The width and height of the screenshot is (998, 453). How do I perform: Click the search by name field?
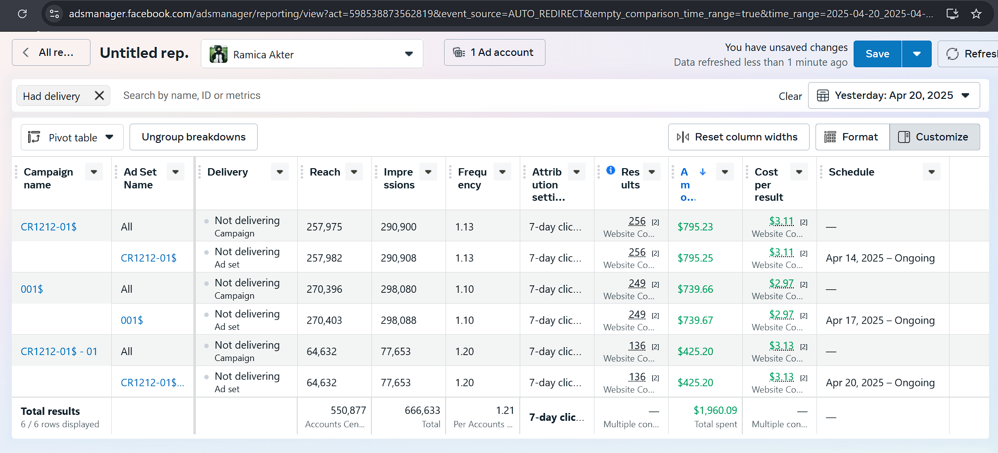(192, 95)
